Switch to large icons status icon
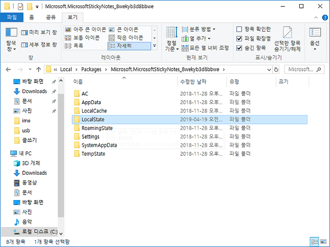Image resolution: width=330 pixels, height=247 pixels. 323,242
